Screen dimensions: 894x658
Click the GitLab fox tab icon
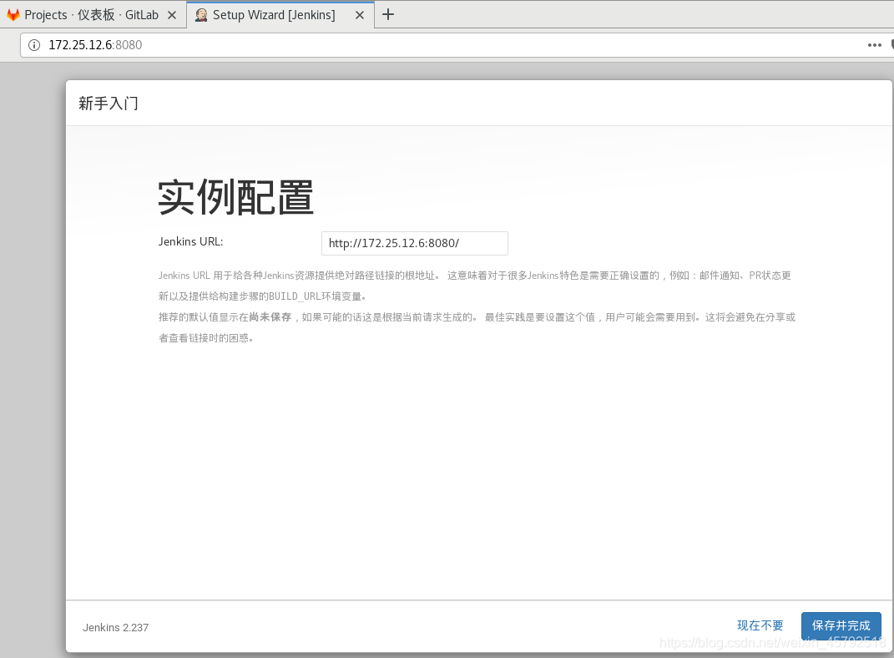click(x=13, y=15)
